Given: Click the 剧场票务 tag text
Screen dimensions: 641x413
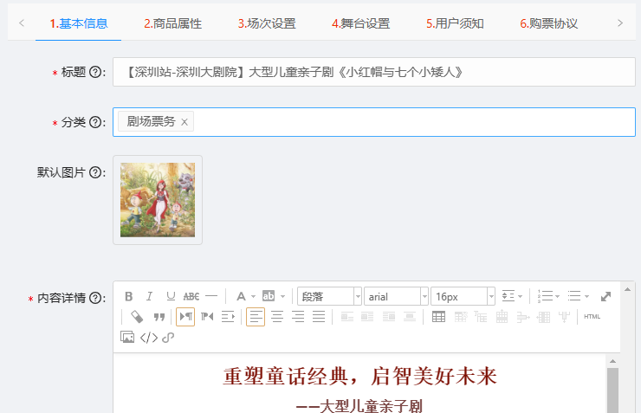Looking at the screenshot, I should 151,122.
